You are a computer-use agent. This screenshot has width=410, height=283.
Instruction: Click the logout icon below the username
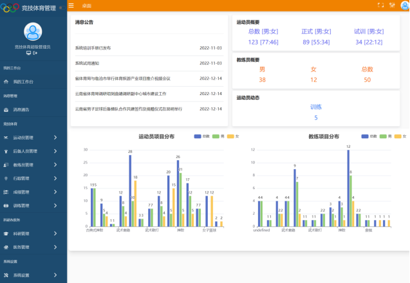35,53
